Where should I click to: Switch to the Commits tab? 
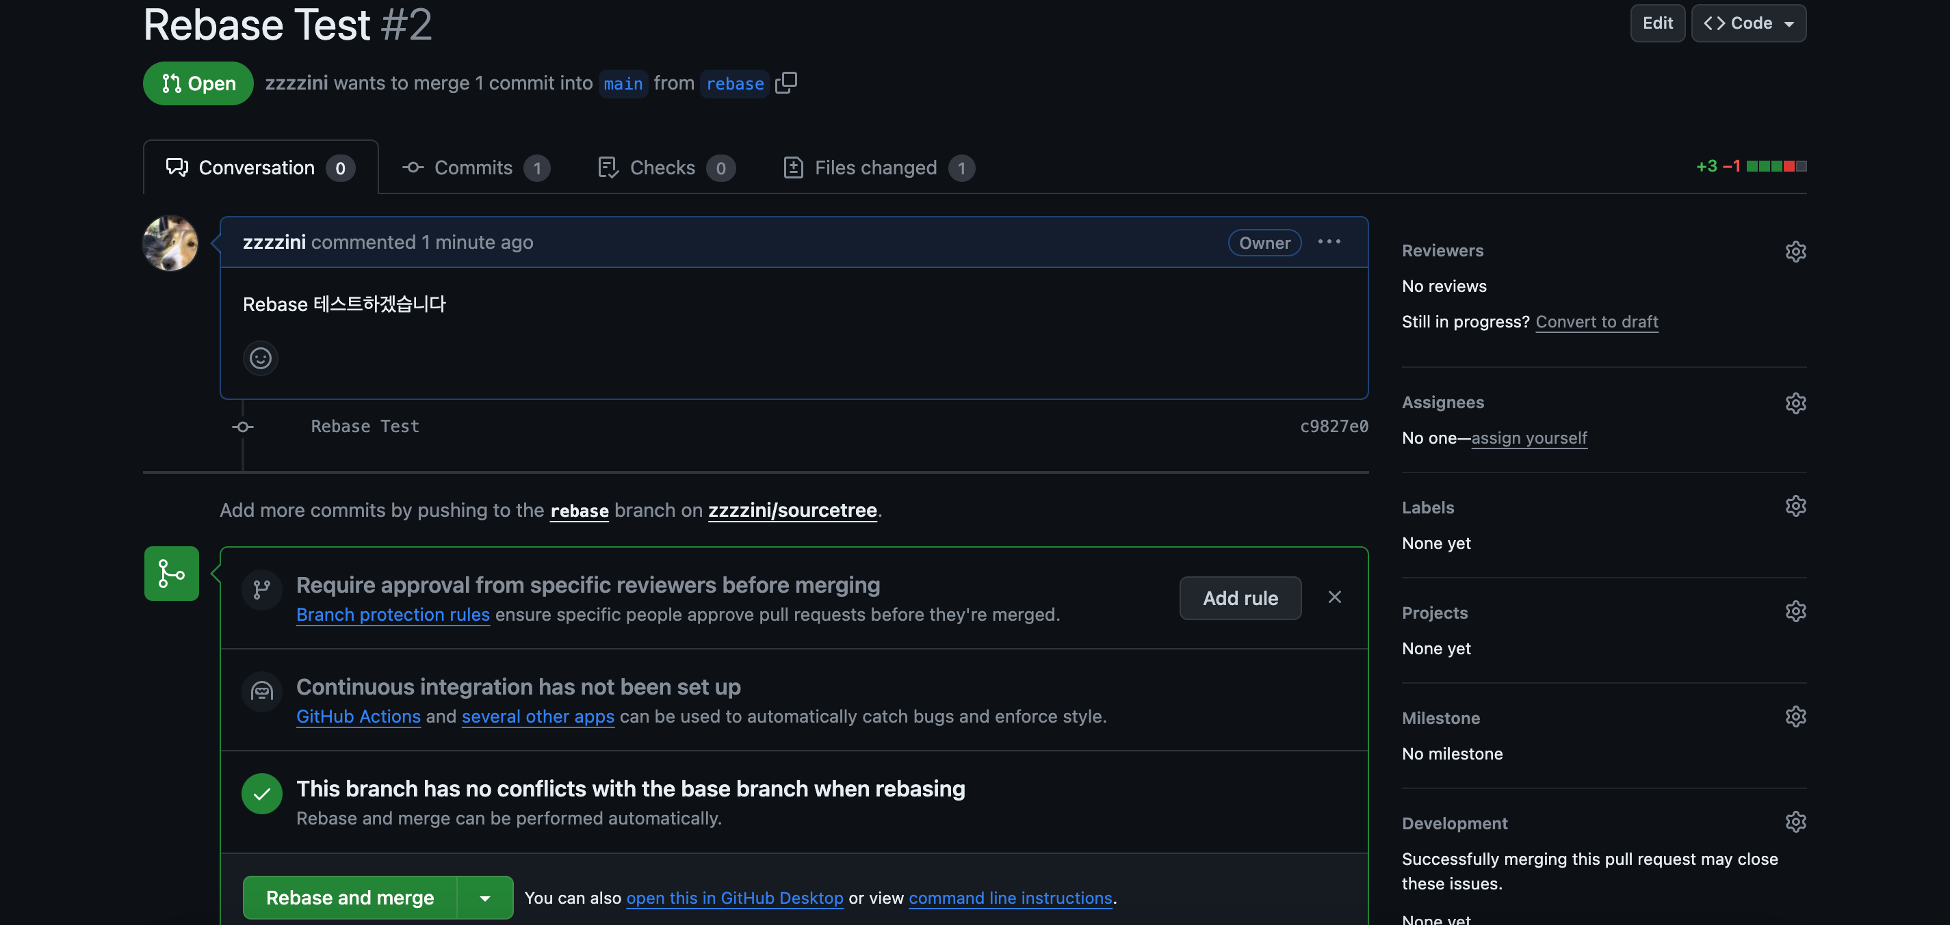pyautogui.click(x=476, y=168)
